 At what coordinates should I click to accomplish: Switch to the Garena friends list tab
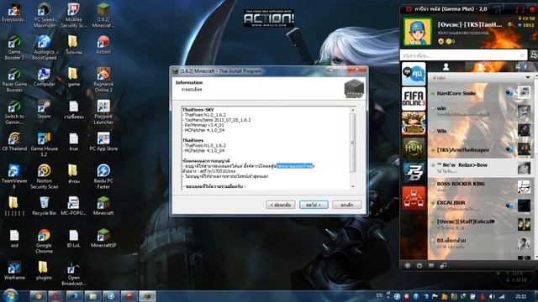(446, 67)
